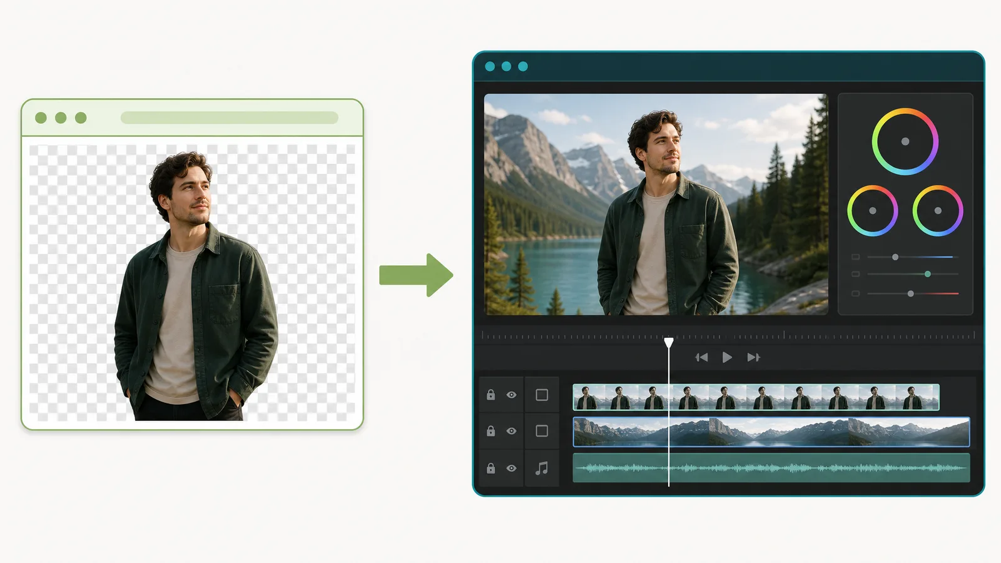Click the playhead marker on timeline ruler
Image resolution: width=1001 pixels, height=563 pixels.
[x=669, y=343]
